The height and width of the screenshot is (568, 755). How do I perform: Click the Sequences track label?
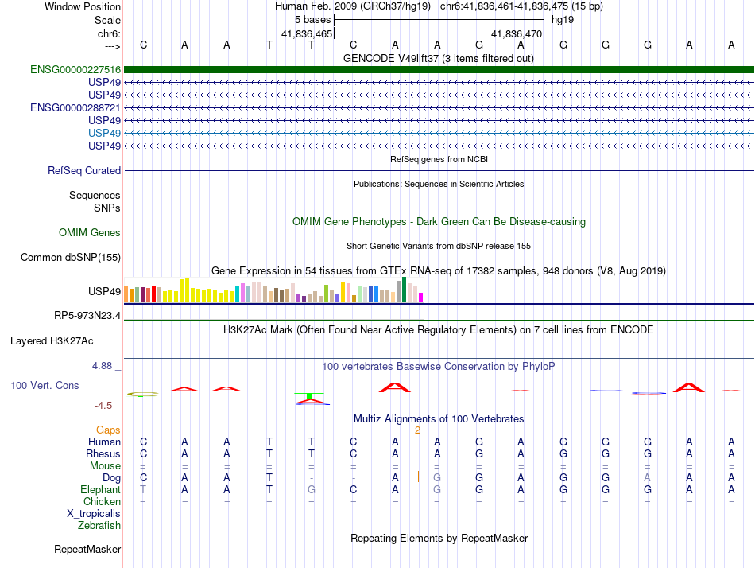(x=95, y=195)
